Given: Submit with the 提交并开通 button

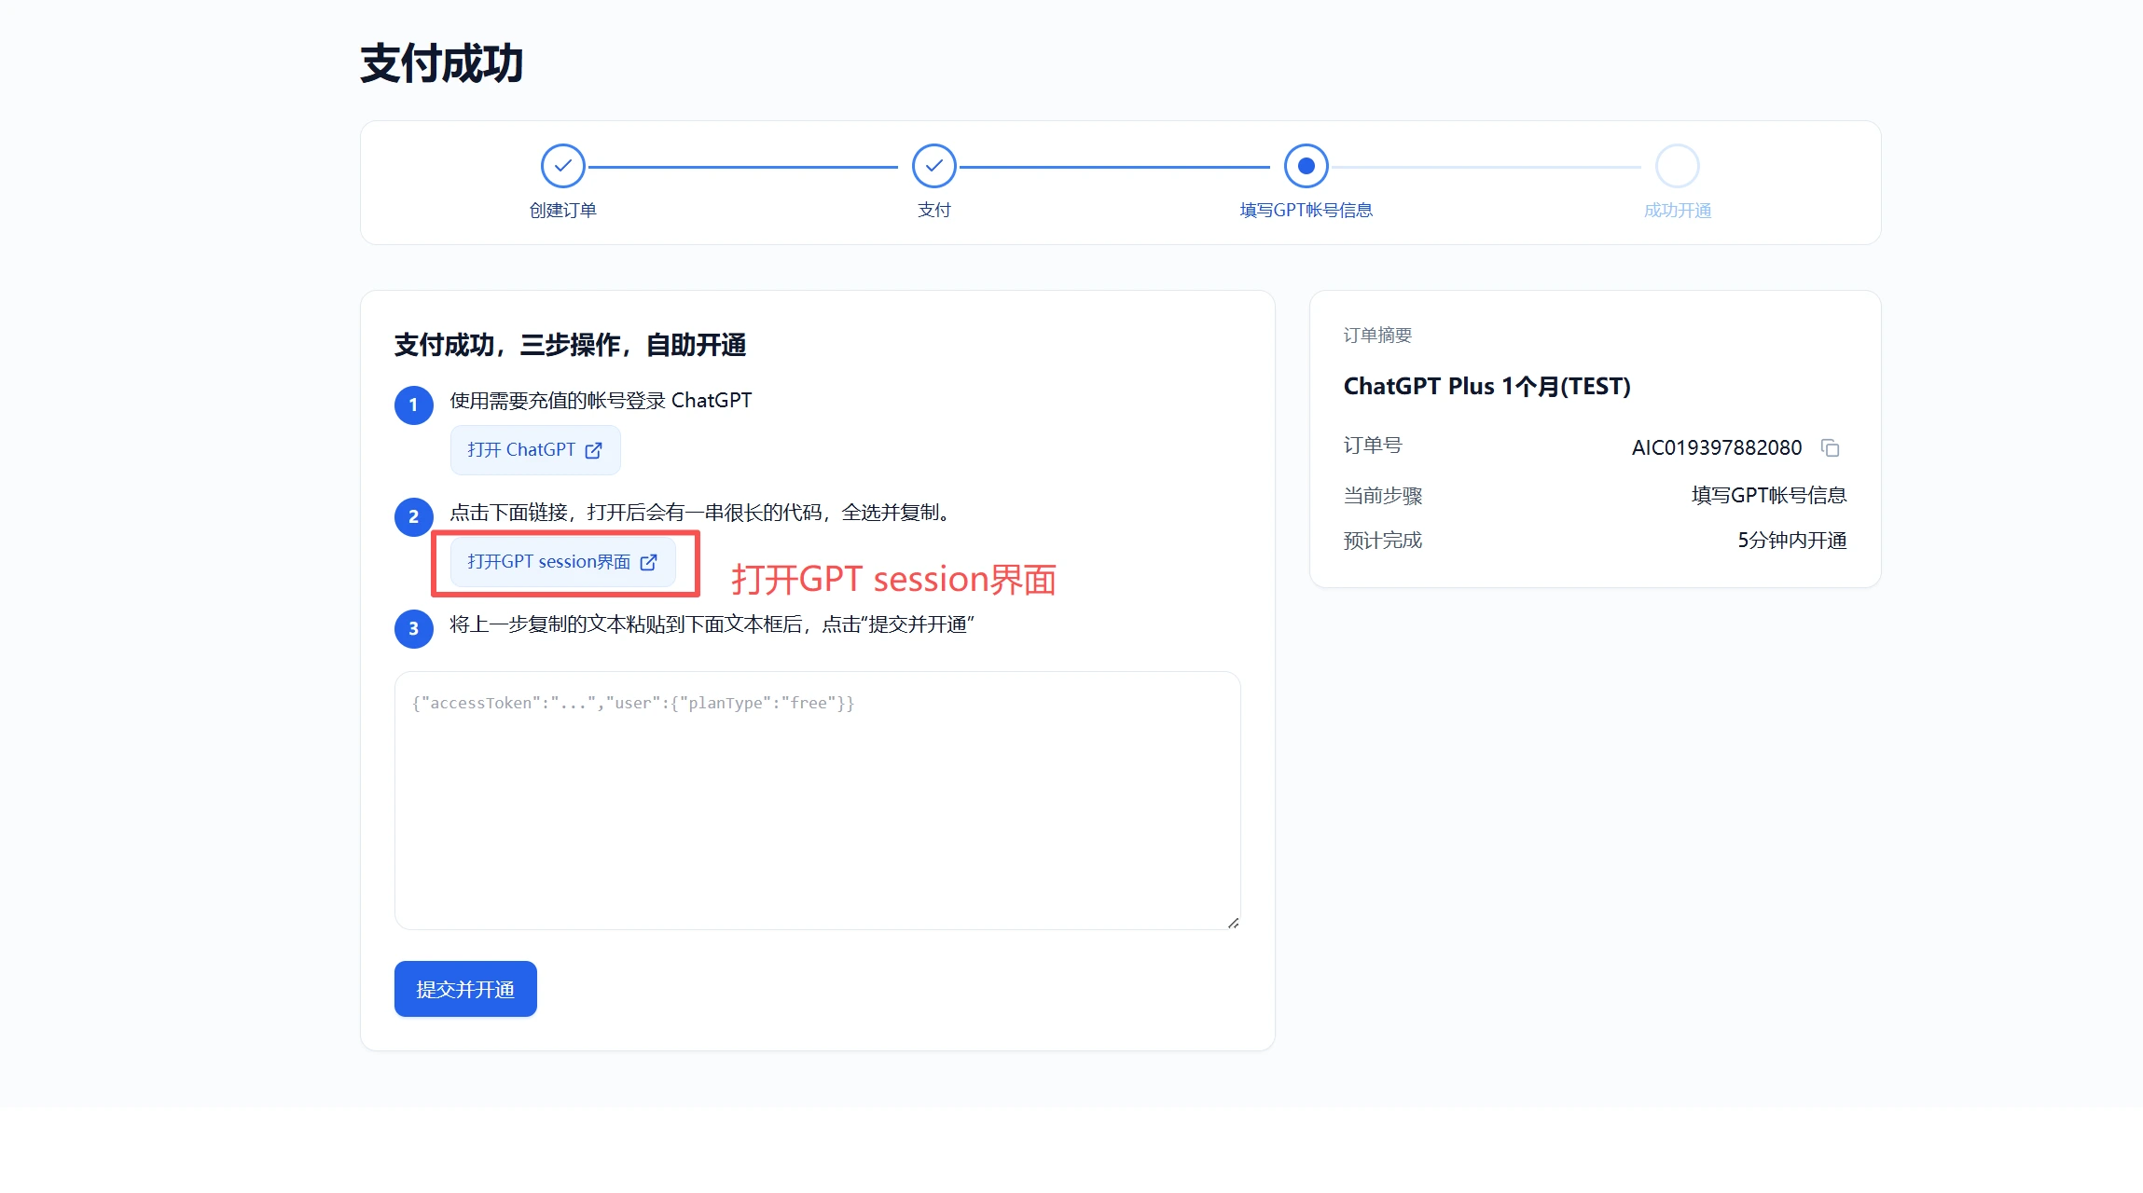Looking at the screenshot, I should click(465, 989).
